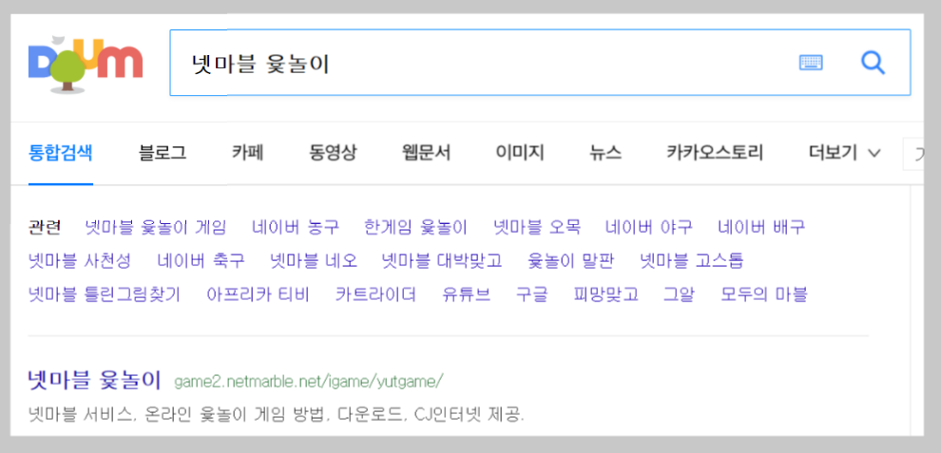
Task: Open related search 넷마블 틀린그림찾기
Action: click(105, 294)
